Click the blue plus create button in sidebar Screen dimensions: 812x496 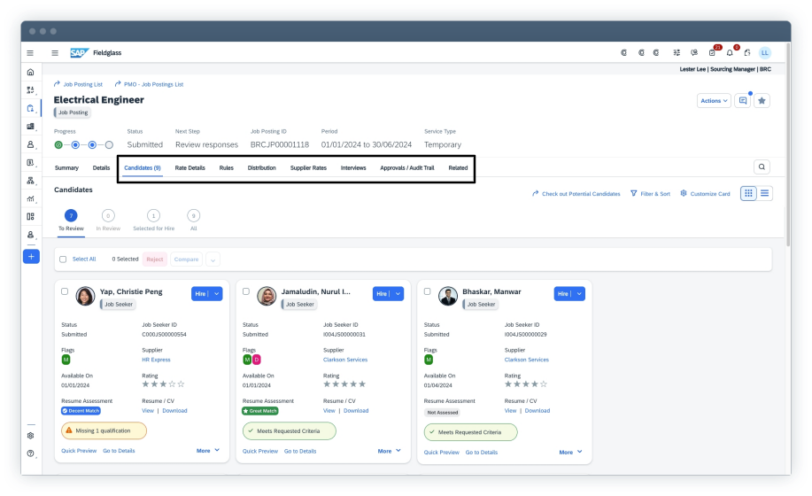pyautogui.click(x=31, y=256)
